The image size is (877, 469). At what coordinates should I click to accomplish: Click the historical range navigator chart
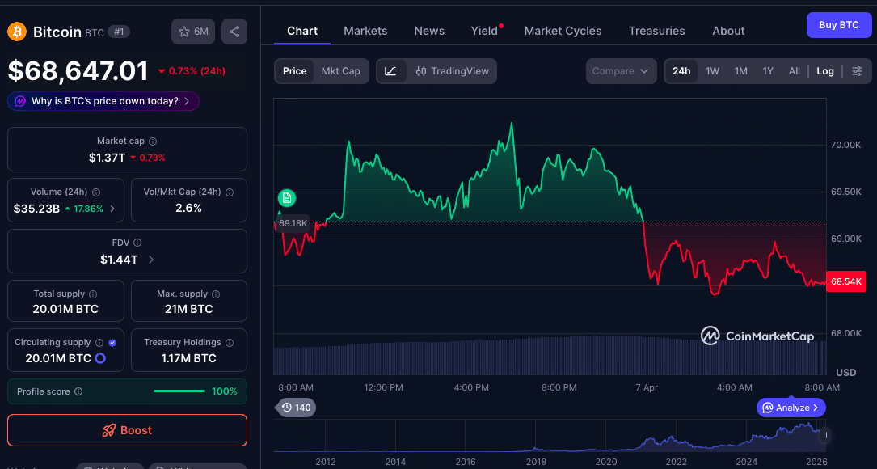point(550,435)
